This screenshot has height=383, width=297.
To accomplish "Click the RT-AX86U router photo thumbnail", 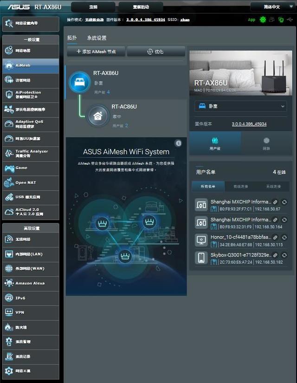I will pos(241,73).
